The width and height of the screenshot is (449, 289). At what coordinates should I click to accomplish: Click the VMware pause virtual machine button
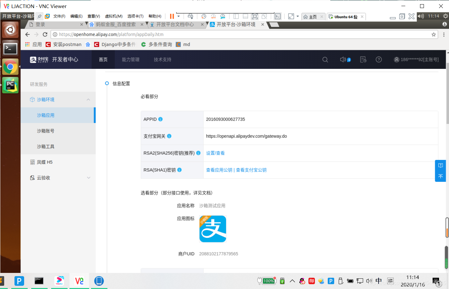point(172,16)
